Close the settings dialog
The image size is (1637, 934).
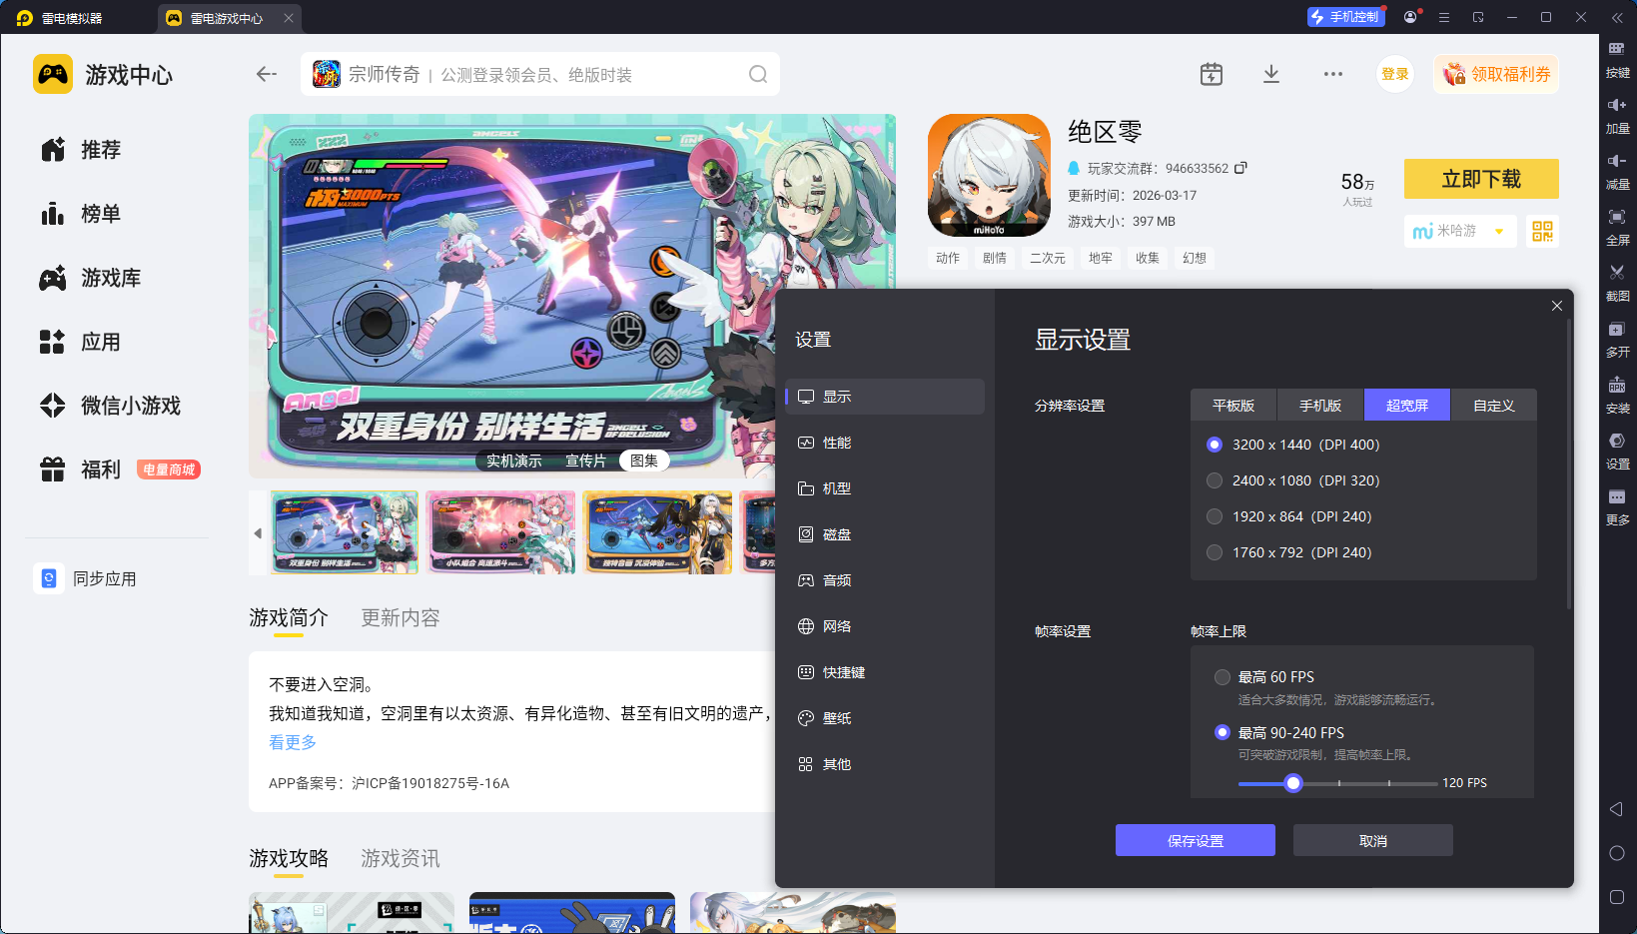coord(1557,306)
